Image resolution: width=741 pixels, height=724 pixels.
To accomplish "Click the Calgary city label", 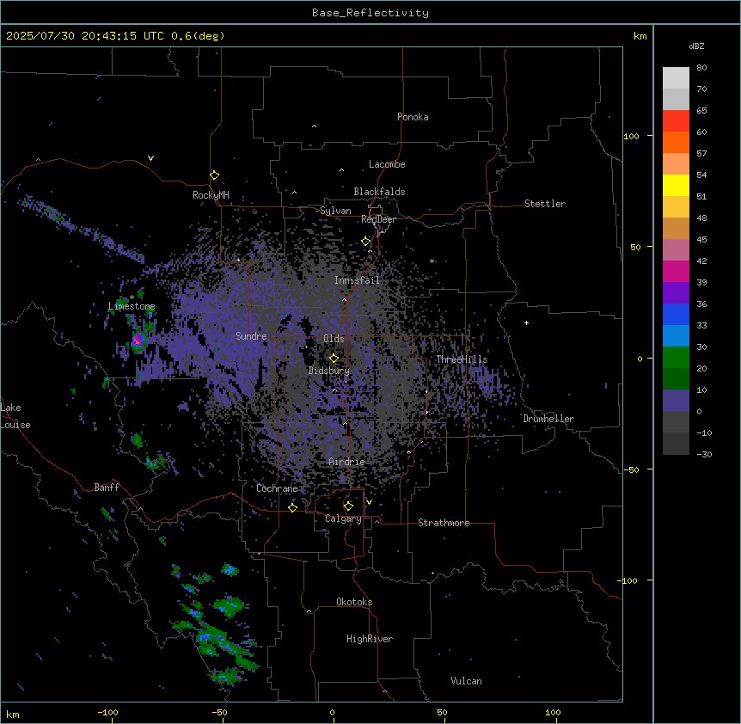I will point(343,518).
